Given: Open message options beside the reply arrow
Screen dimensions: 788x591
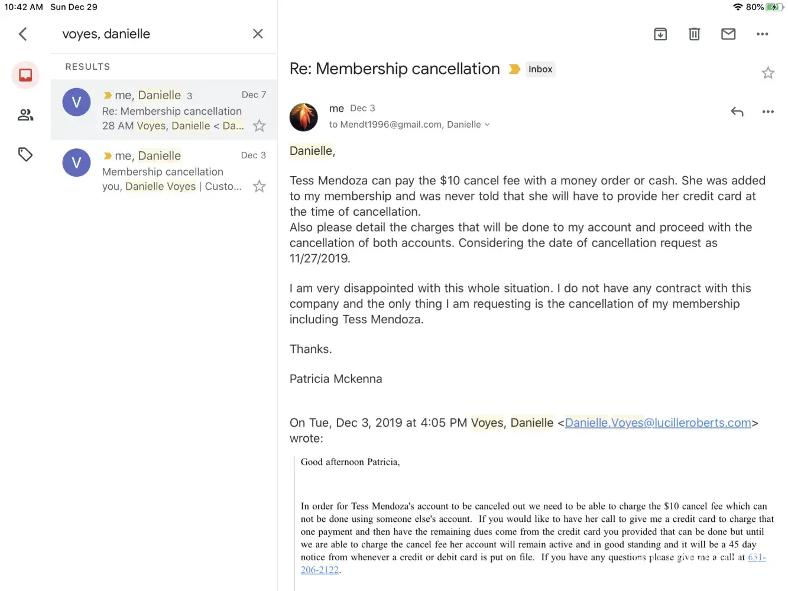Looking at the screenshot, I should (x=768, y=112).
